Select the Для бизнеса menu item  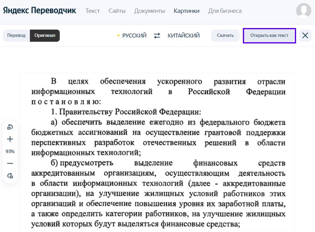(x=225, y=11)
